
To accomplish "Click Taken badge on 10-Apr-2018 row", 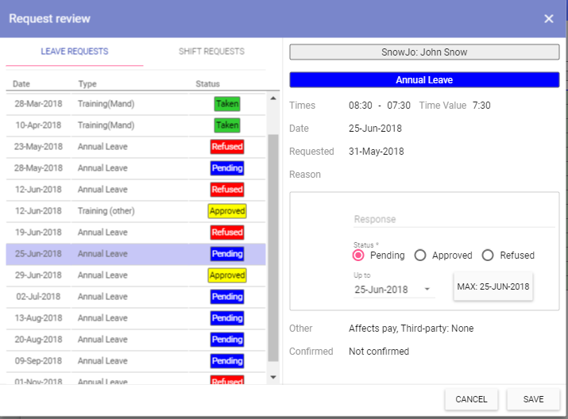I will 227,125.
